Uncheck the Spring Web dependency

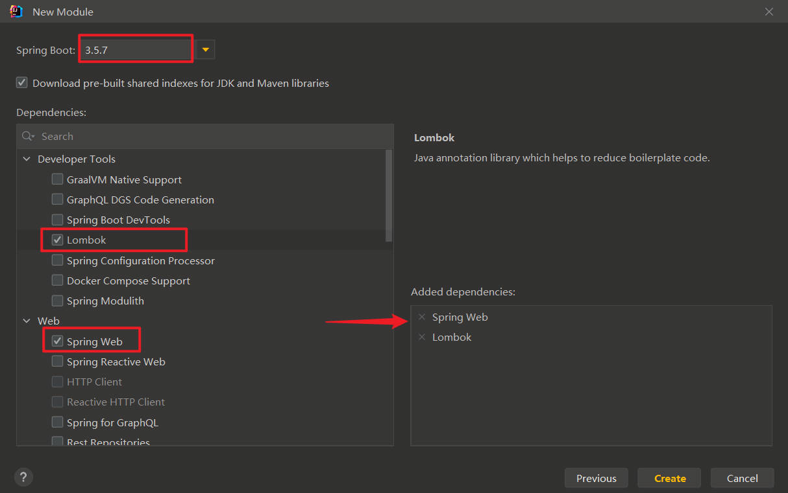pyautogui.click(x=58, y=341)
